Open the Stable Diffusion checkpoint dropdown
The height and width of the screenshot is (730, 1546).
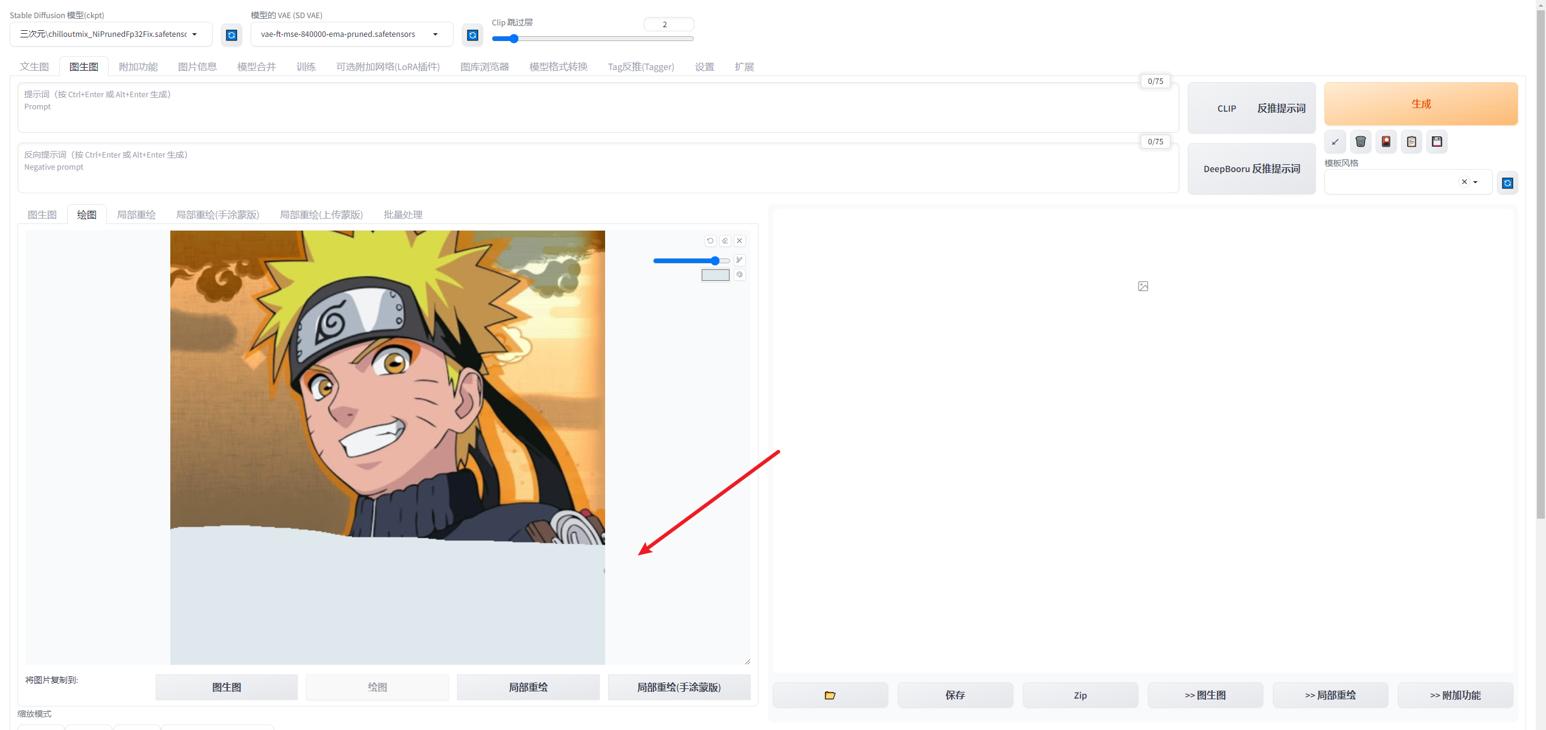click(x=111, y=34)
